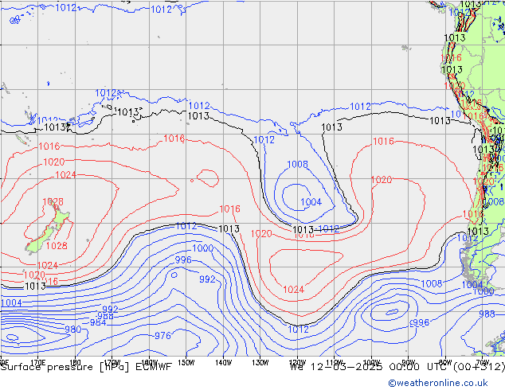505x390 pixels.
Task: Click the '170E' longitude axis label
Action: (38, 363)
